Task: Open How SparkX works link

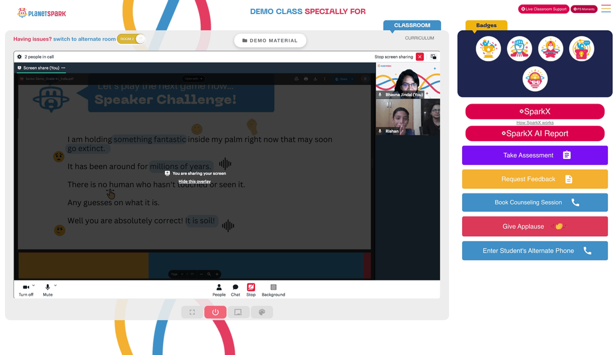Action: (x=535, y=123)
